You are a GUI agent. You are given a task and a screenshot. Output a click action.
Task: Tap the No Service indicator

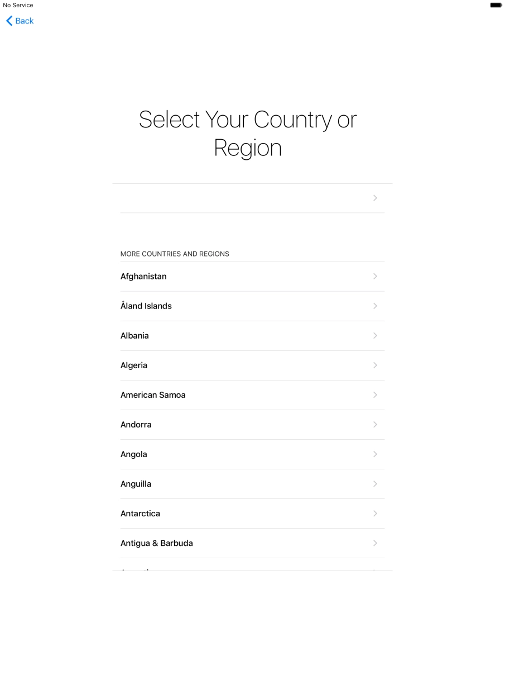coord(17,5)
